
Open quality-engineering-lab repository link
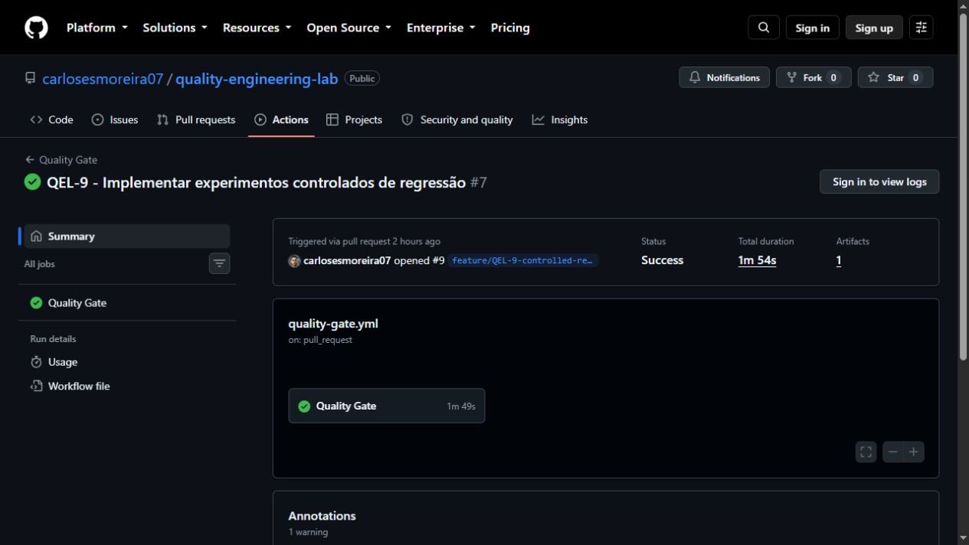click(257, 78)
